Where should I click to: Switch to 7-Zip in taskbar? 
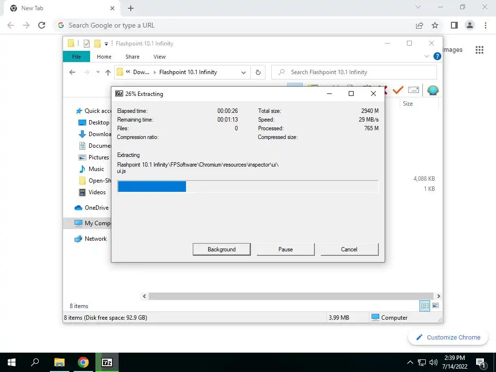coord(107,362)
